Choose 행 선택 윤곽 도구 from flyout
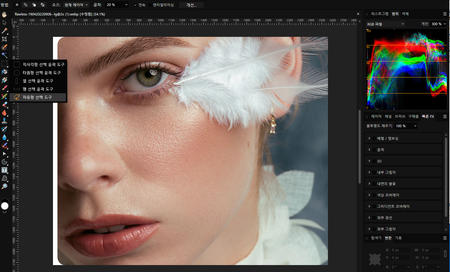 pyautogui.click(x=38, y=89)
